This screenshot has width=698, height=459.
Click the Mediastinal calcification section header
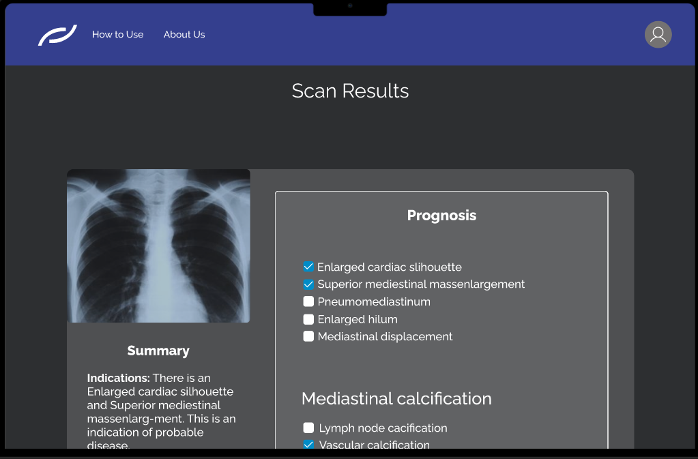point(396,398)
